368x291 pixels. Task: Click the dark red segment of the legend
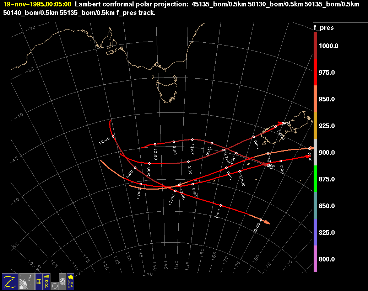click(315, 46)
